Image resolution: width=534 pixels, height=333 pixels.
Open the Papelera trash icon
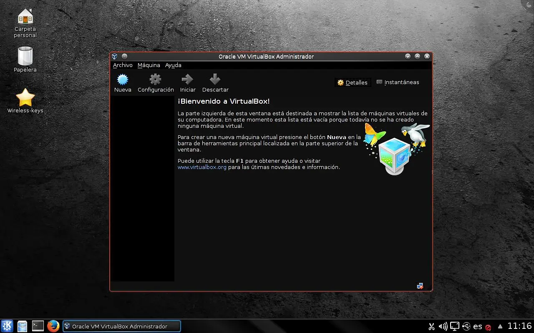pyautogui.click(x=25, y=59)
